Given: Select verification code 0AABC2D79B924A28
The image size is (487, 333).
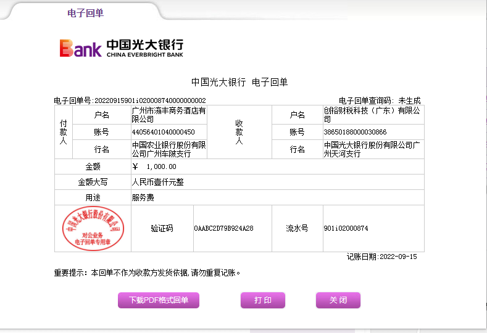Looking at the screenshot, I should (x=223, y=228).
